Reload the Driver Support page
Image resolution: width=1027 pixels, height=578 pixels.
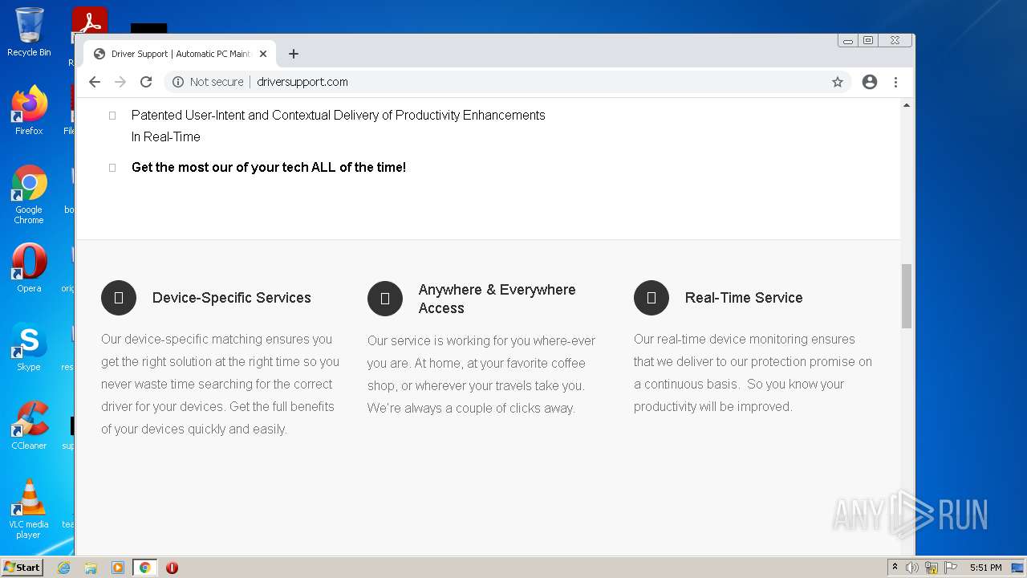[x=146, y=82]
